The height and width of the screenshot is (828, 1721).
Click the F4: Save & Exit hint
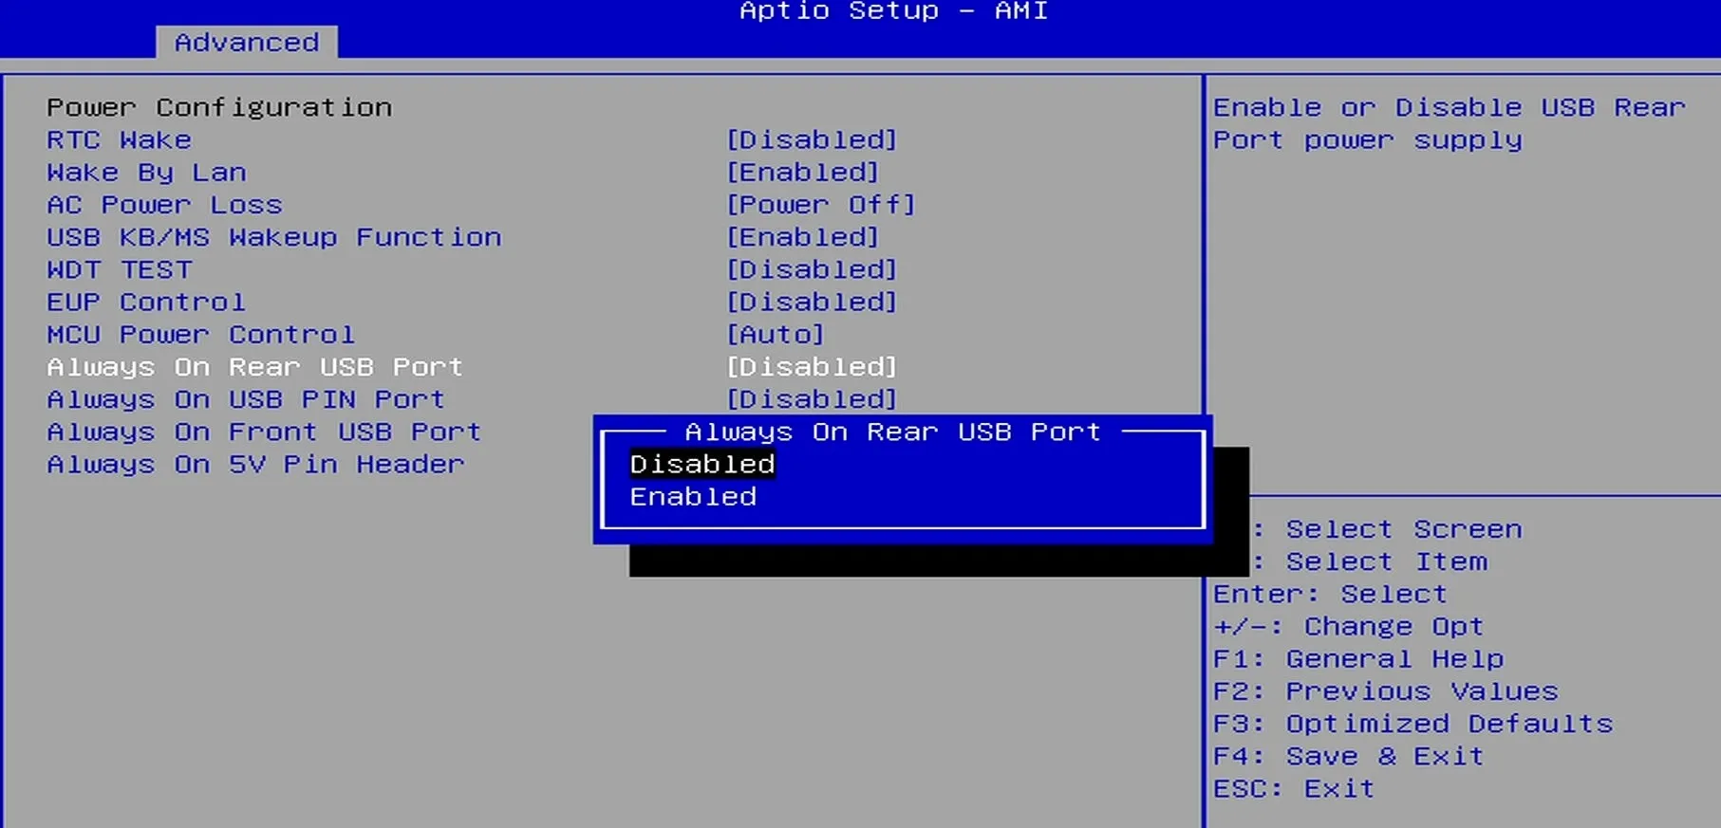click(1349, 757)
